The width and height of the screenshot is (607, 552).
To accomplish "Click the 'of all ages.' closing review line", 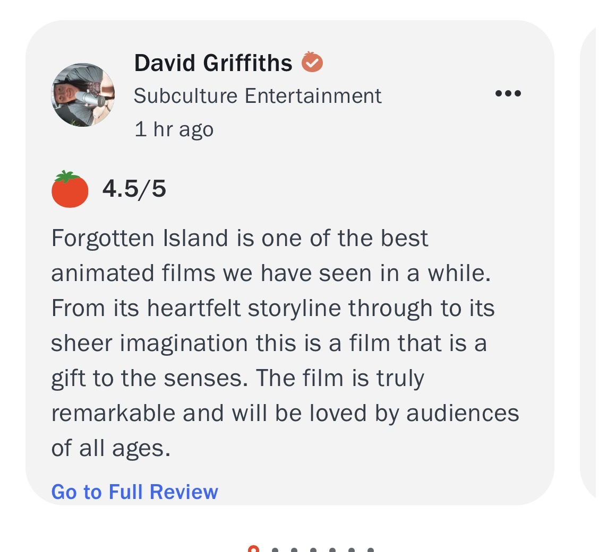I will point(110,449).
